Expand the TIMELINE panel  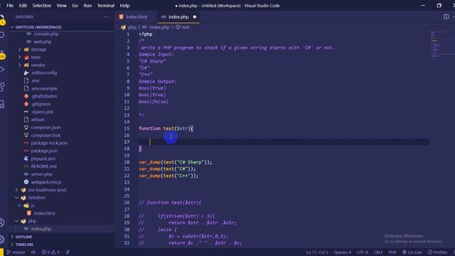(x=12, y=245)
